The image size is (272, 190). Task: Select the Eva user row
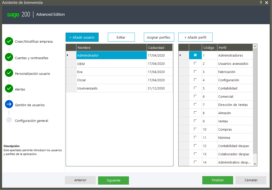click(x=119, y=71)
